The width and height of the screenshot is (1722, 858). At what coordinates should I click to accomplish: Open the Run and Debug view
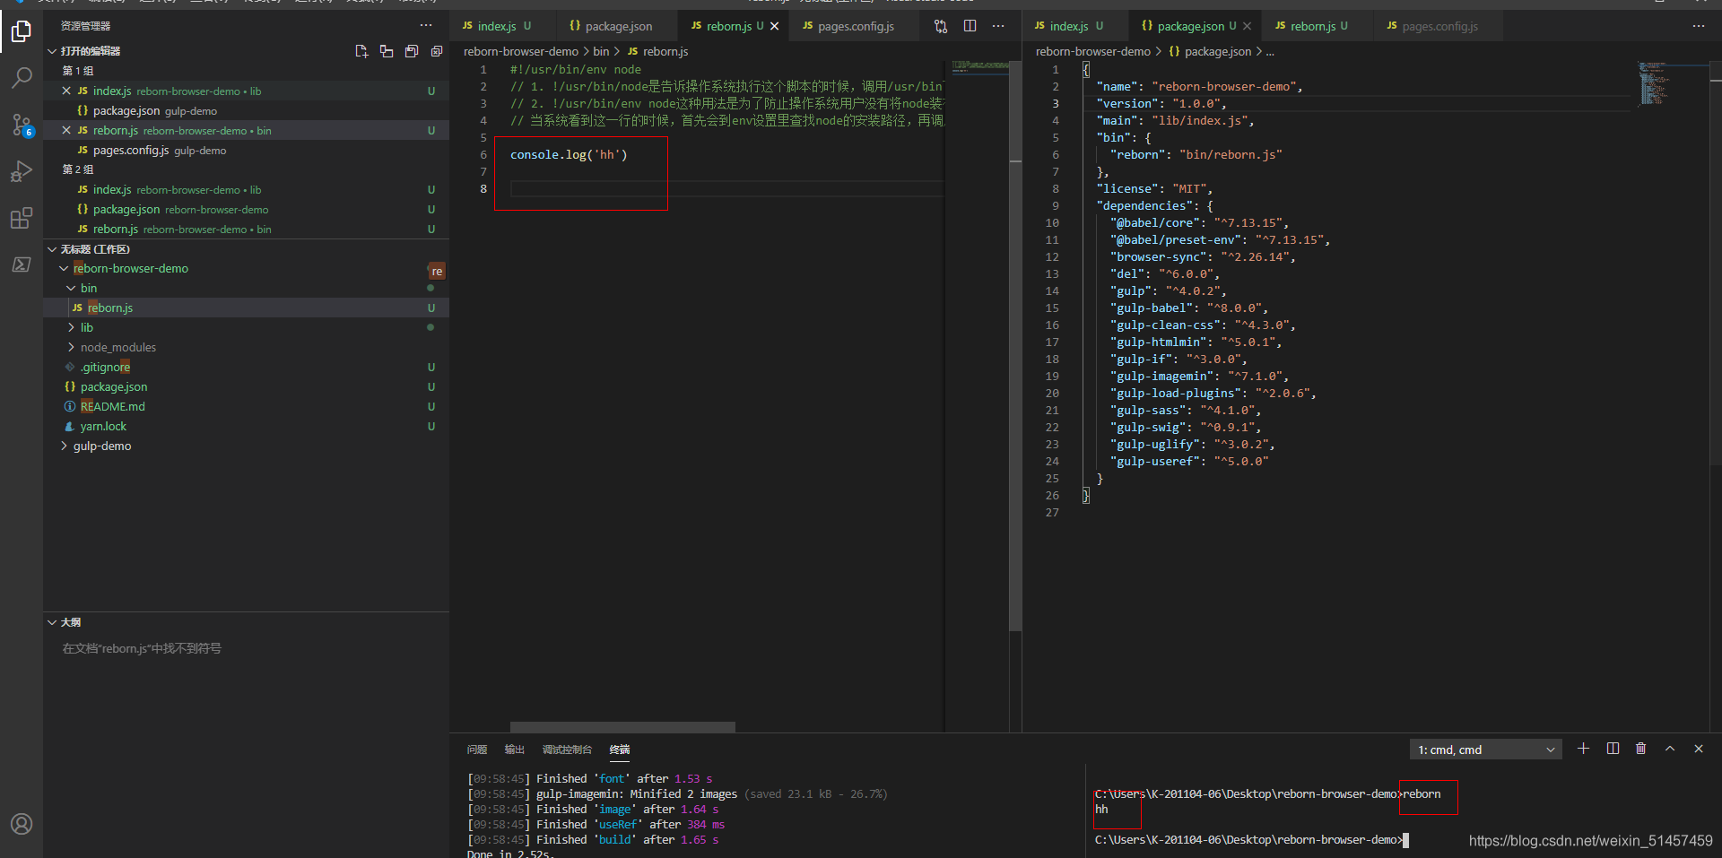[22, 171]
